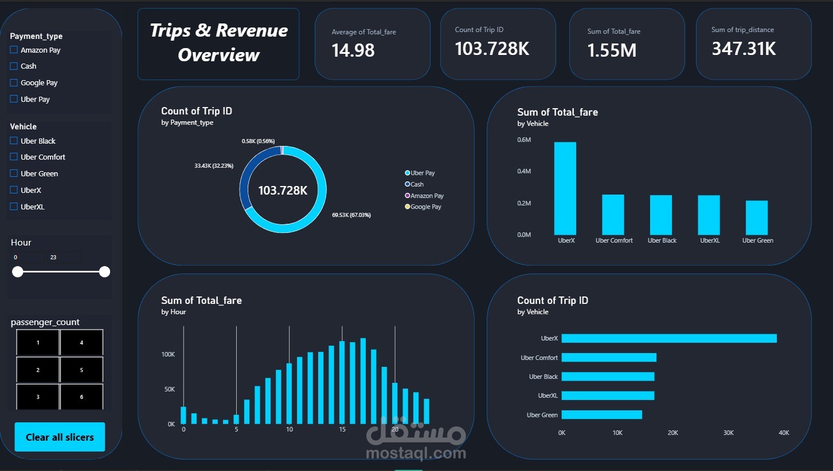Click the passenger_count slicer heading
This screenshot has width=833, height=471.
45,322
